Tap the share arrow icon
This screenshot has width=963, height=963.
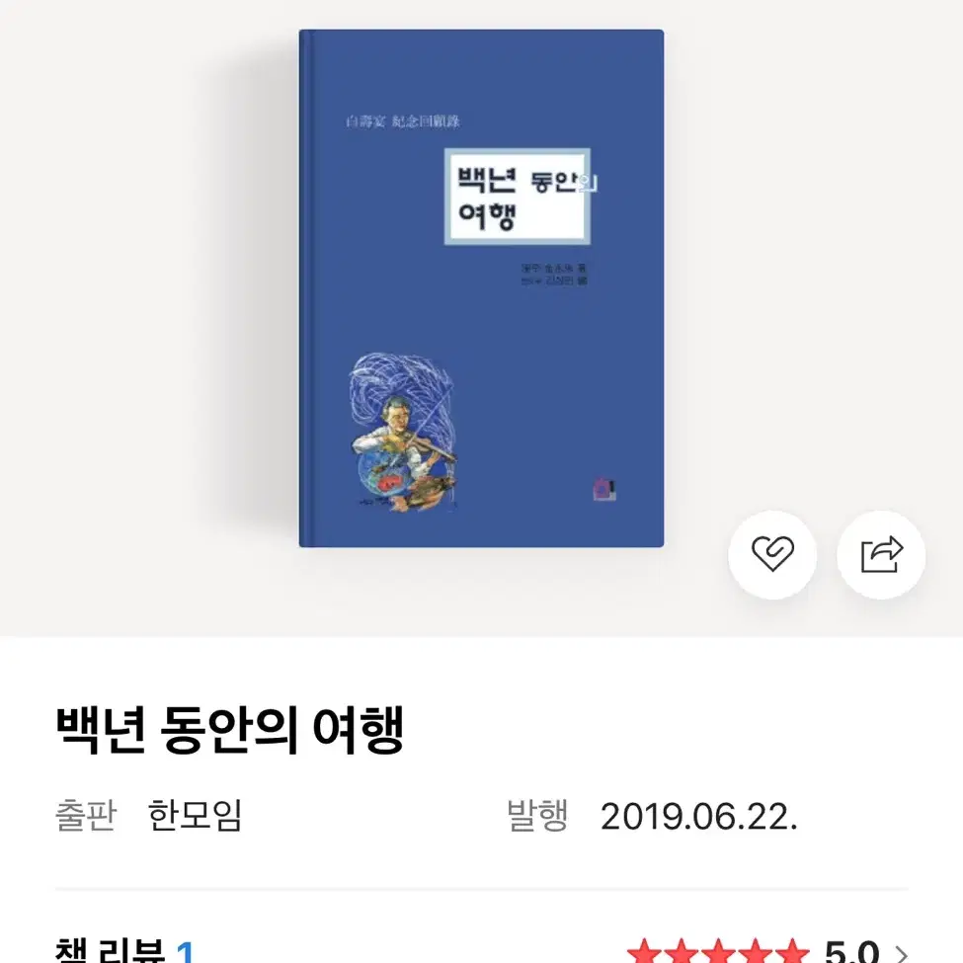tap(881, 554)
